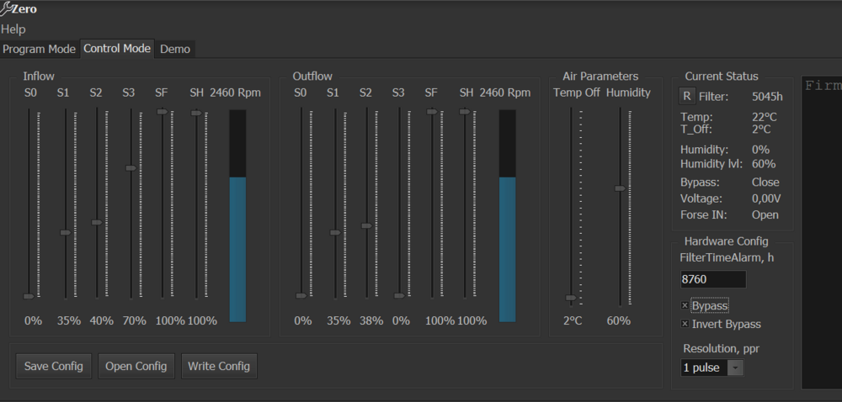Viewport: 842px width, 402px height.
Task: Click the Inflow S1 slider handle
Action: coord(65,232)
